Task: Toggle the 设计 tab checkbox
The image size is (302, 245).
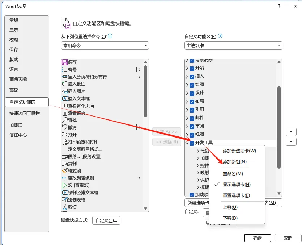Action: (x=192, y=93)
